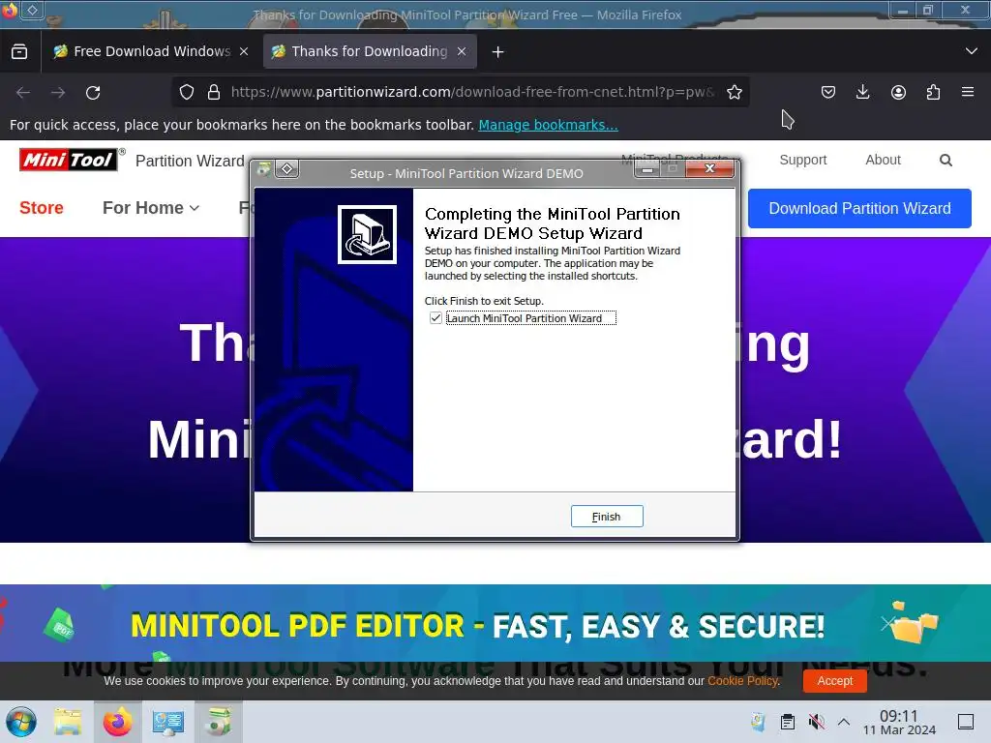Open the Store page

click(42, 208)
